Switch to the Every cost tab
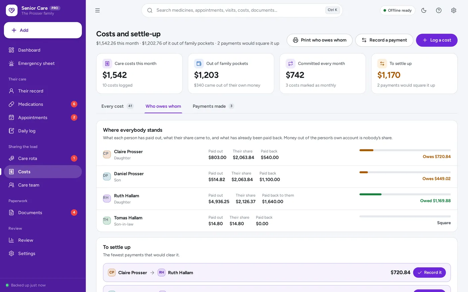This screenshot has height=292, width=468. (x=117, y=106)
